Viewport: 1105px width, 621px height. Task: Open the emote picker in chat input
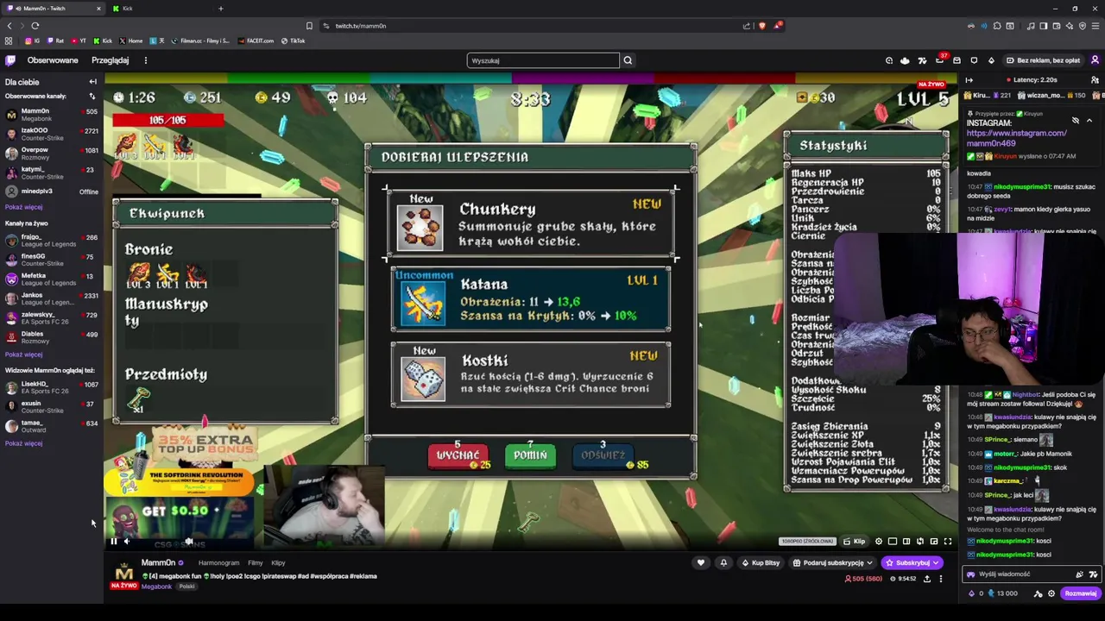coord(1093,574)
